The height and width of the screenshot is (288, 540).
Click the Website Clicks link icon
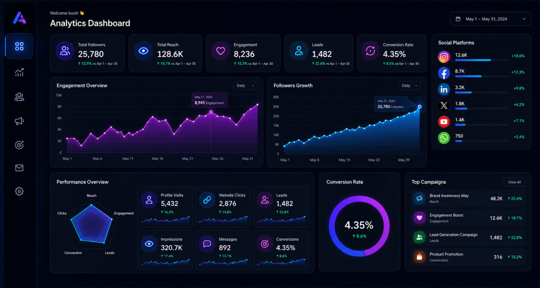tap(207, 199)
